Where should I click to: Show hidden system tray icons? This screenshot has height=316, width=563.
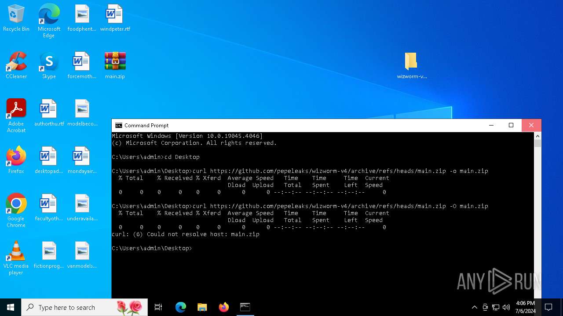[x=474, y=307]
